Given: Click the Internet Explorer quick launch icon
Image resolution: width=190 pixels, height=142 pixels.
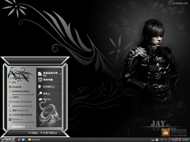Looking at the screenshot, I should [19, 140].
